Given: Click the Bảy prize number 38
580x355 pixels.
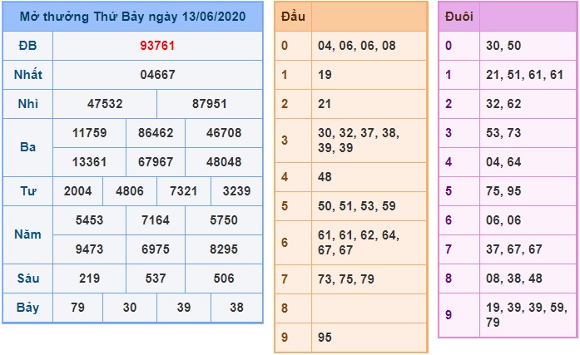Looking at the screenshot, I should coord(236,308).
